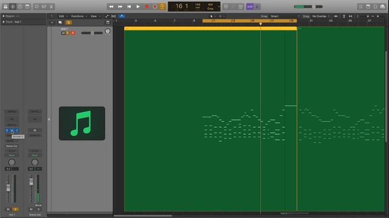Toggle Flex view button
Viewport: 389px width, 218px height.
click(114, 16)
